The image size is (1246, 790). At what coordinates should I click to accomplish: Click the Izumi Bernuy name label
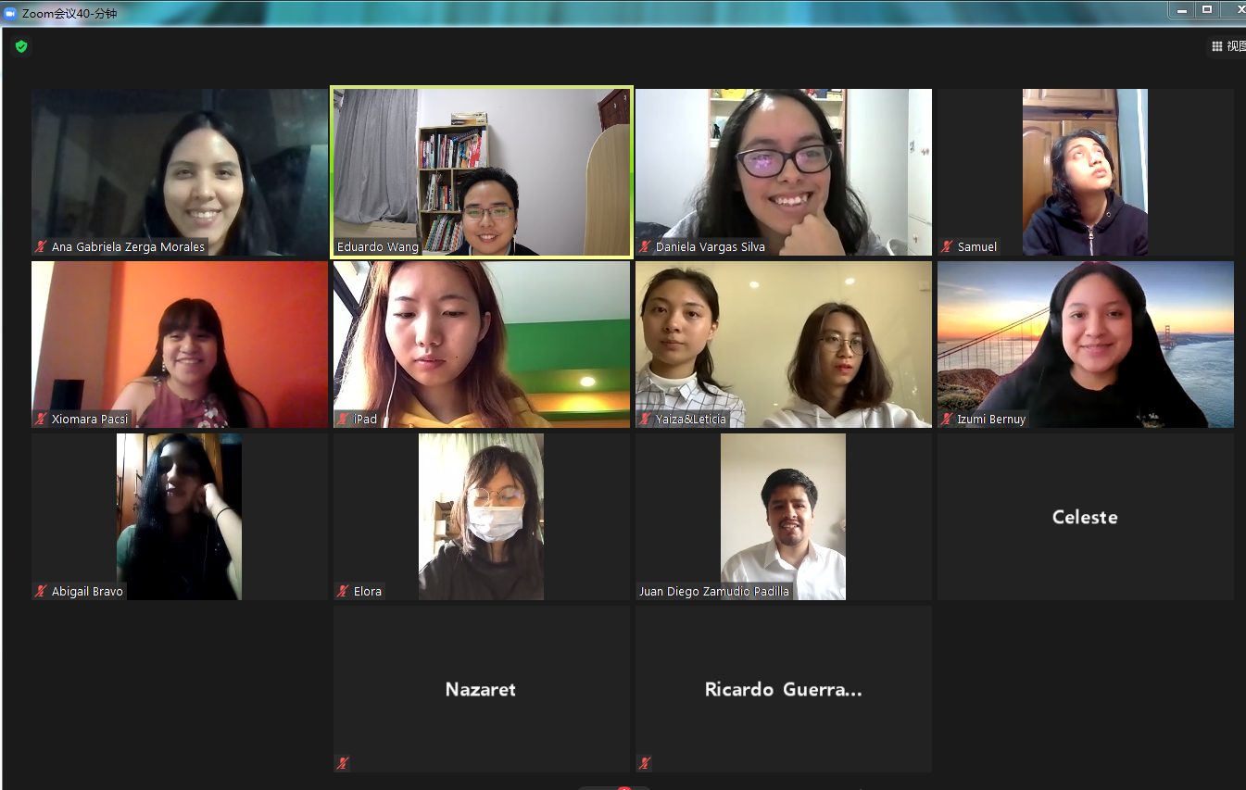[x=992, y=420]
